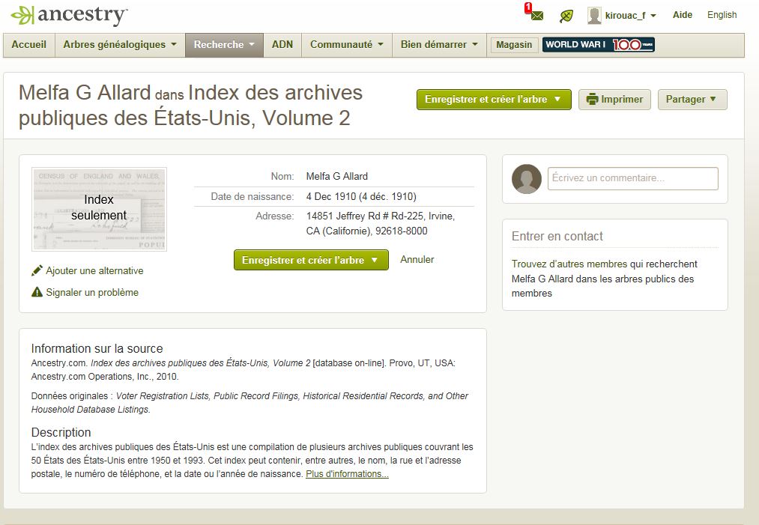The height and width of the screenshot is (525, 759).
Task: Click Signaler un problème link text
Action: pos(92,292)
